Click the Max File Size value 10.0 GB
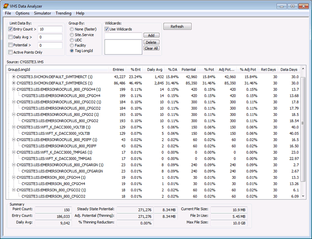312x239 pixels. point(229,223)
